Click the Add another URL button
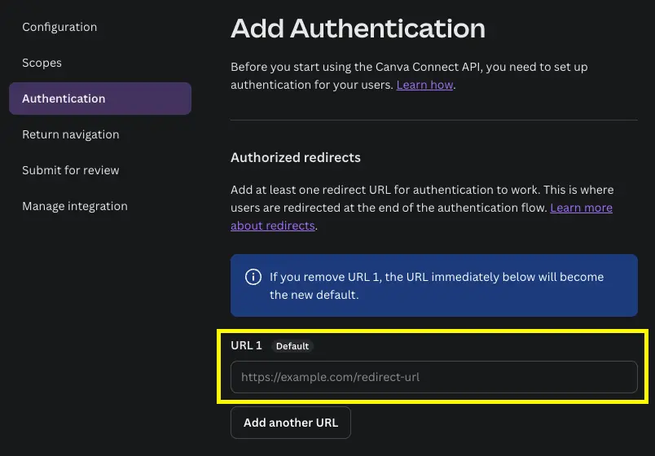The width and height of the screenshot is (655, 456). [291, 423]
